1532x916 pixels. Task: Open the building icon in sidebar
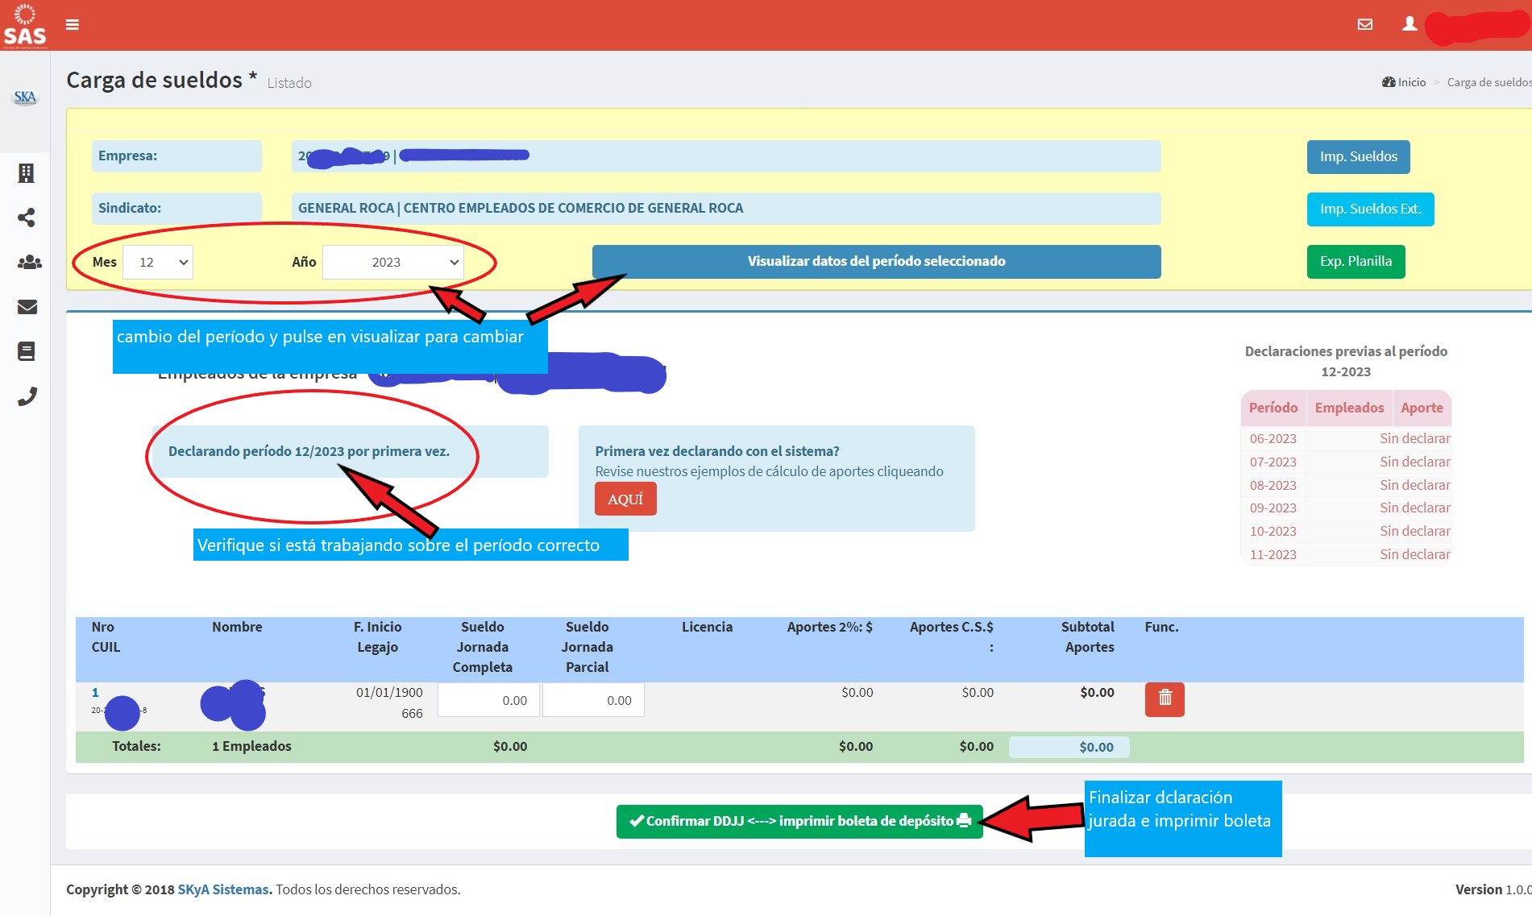coord(27,173)
